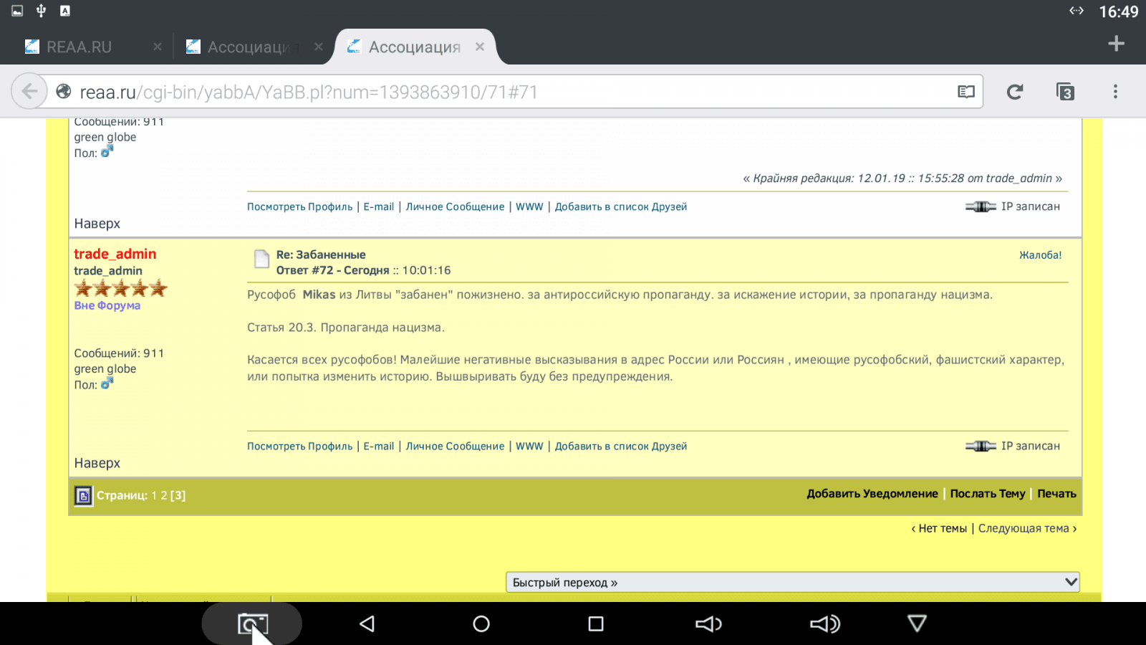Tap the Android back navigation button
Viewport: 1146px width, 645px height.
pos(367,623)
